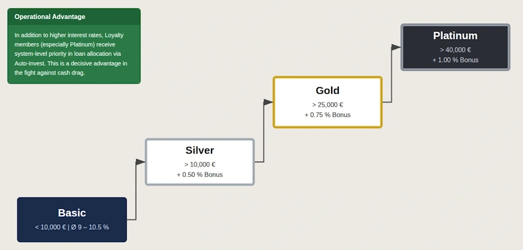Screen dimensions: 523x250
Task: Select the Silver tier box
Action: (x=200, y=162)
